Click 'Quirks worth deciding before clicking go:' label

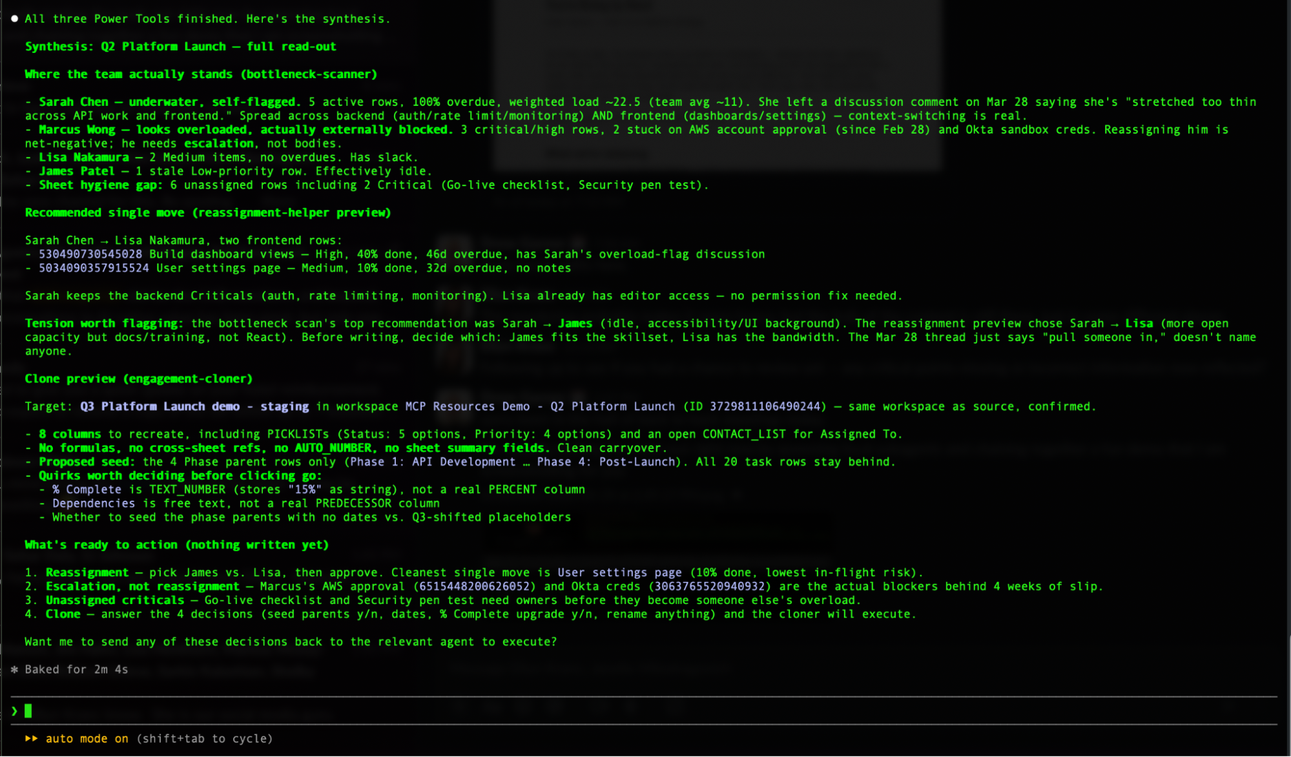pyautogui.click(x=180, y=476)
